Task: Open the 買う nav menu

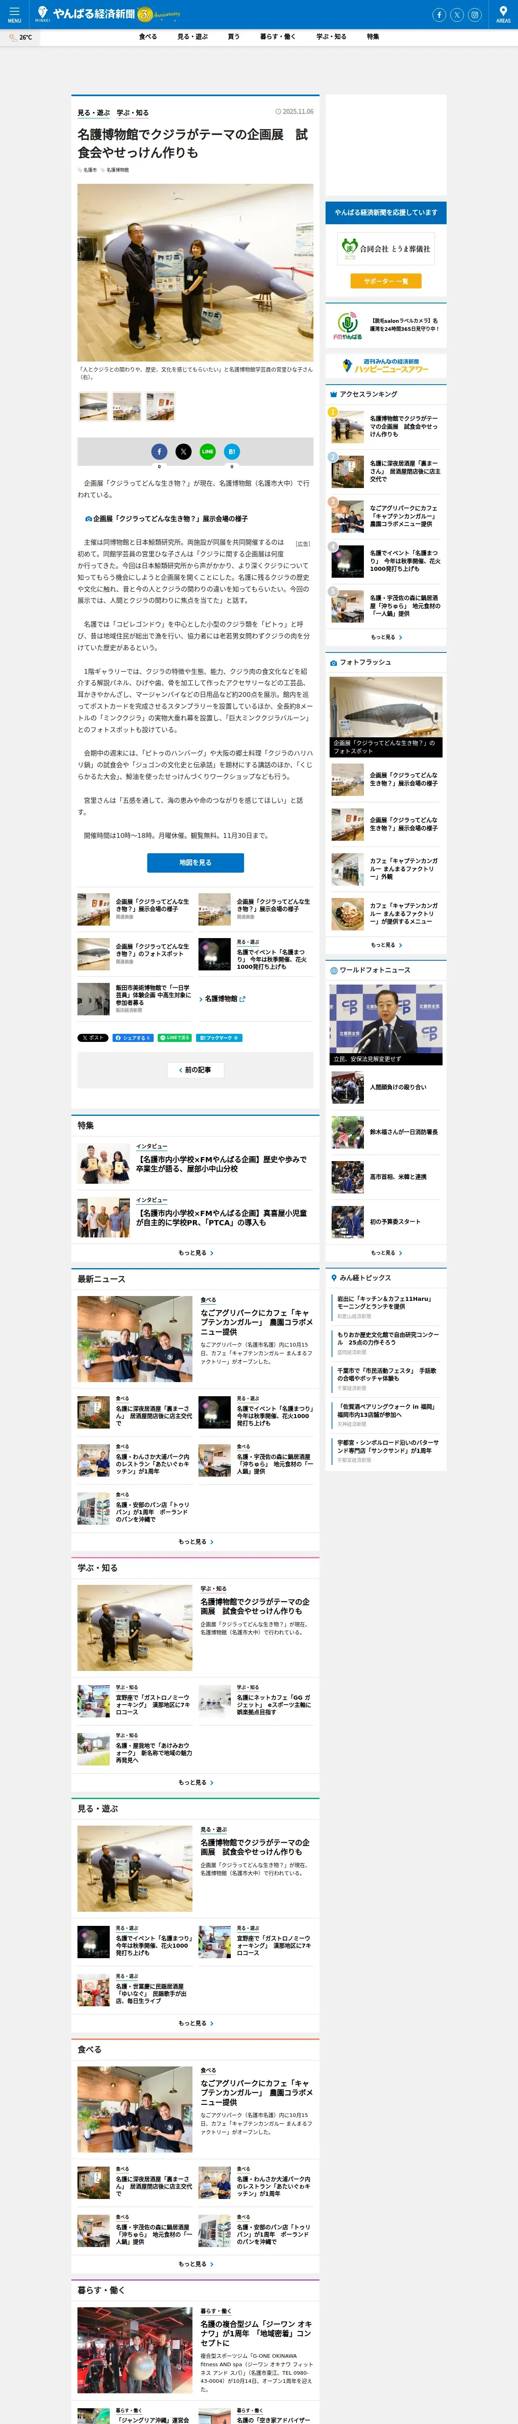Action: coord(233,37)
